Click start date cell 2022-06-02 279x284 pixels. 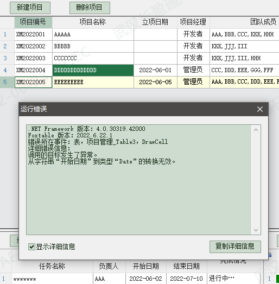tap(146, 279)
